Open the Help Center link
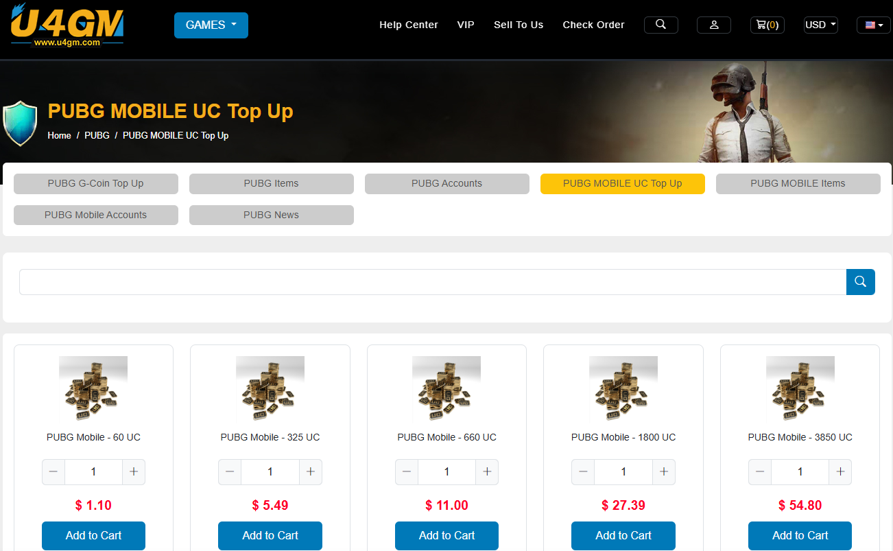The image size is (893, 551). click(409, 25)
